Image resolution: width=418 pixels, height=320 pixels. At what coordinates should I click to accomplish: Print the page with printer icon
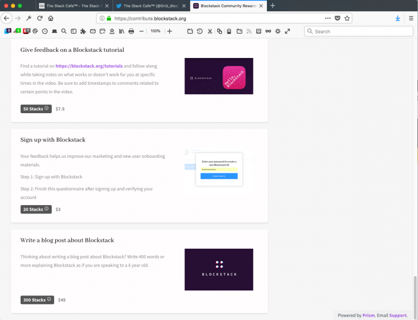click(x=131, y=31)
